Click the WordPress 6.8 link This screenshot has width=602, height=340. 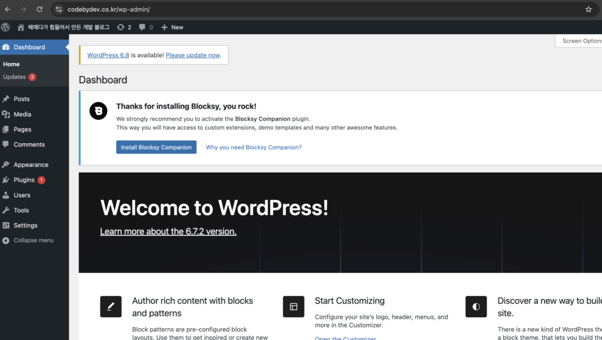point(108,55)
